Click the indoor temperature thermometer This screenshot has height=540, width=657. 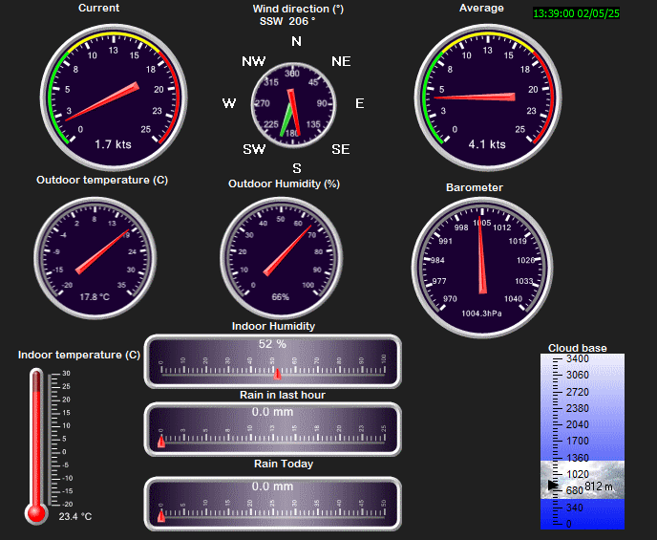36,446
